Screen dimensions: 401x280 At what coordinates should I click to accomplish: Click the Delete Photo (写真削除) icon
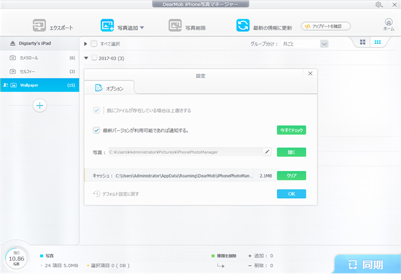pyautogui.click(x=175, y=25)
